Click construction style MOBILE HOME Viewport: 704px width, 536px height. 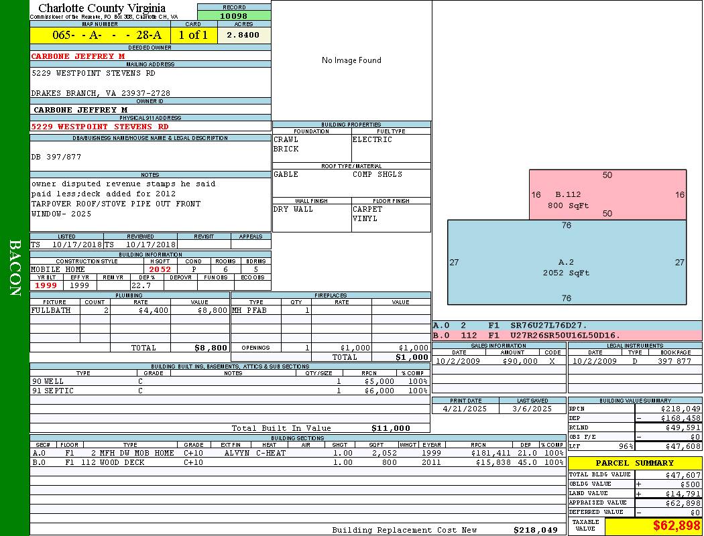click(x=58, y=269)
